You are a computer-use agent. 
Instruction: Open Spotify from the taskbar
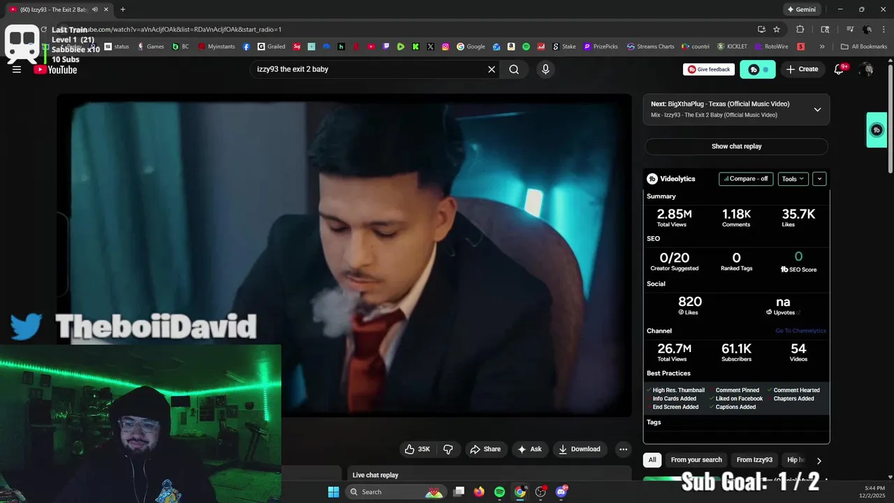pos(499,492)
